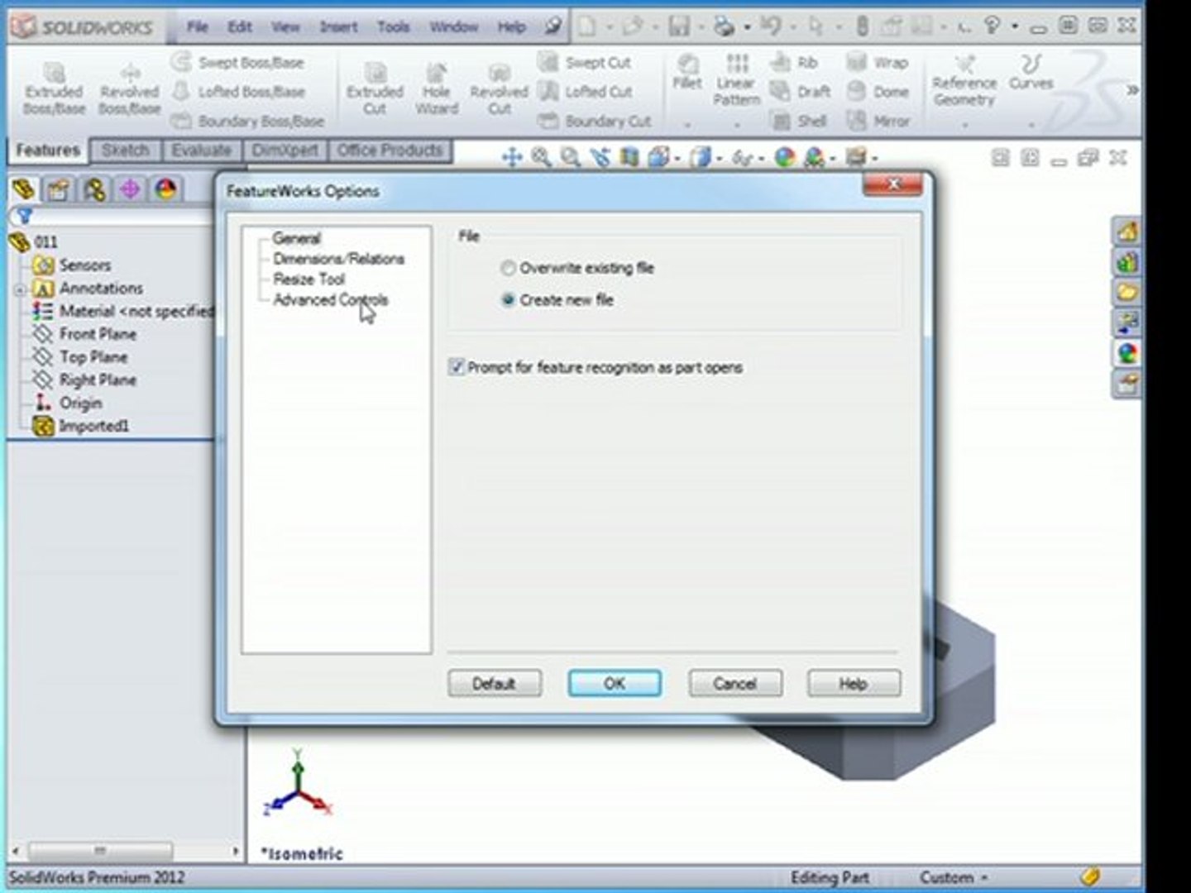Select Top Plane in feature tree
The height and width of the screenshot is (893, 1191).
click(x=93, y=357)
